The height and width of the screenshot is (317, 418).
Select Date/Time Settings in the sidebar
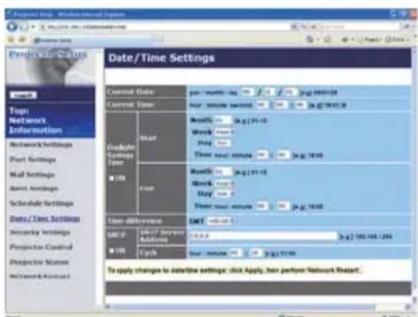click(45, 218)
